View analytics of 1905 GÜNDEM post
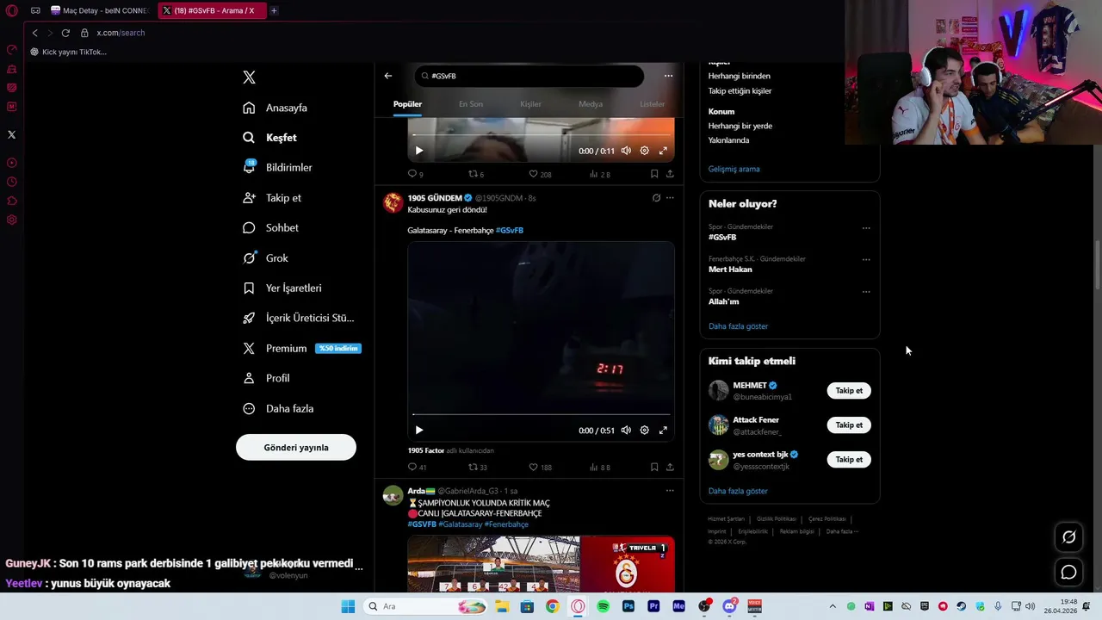The width and height of the screenshot is (1102, 620). click(600, 467)
